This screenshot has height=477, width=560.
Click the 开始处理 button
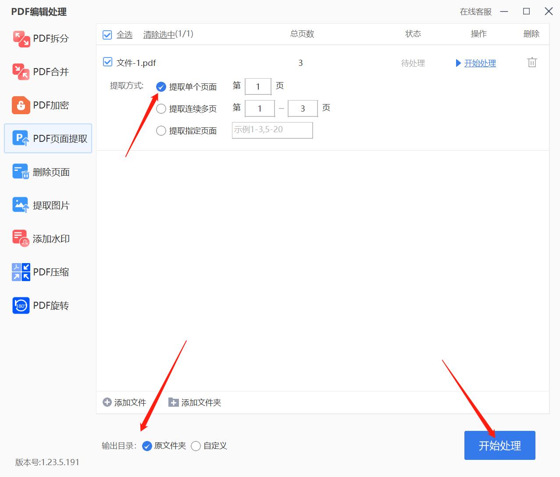[x=499, y=445]
